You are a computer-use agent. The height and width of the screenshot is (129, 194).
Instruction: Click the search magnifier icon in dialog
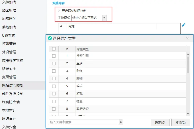(x=121, y=122)
